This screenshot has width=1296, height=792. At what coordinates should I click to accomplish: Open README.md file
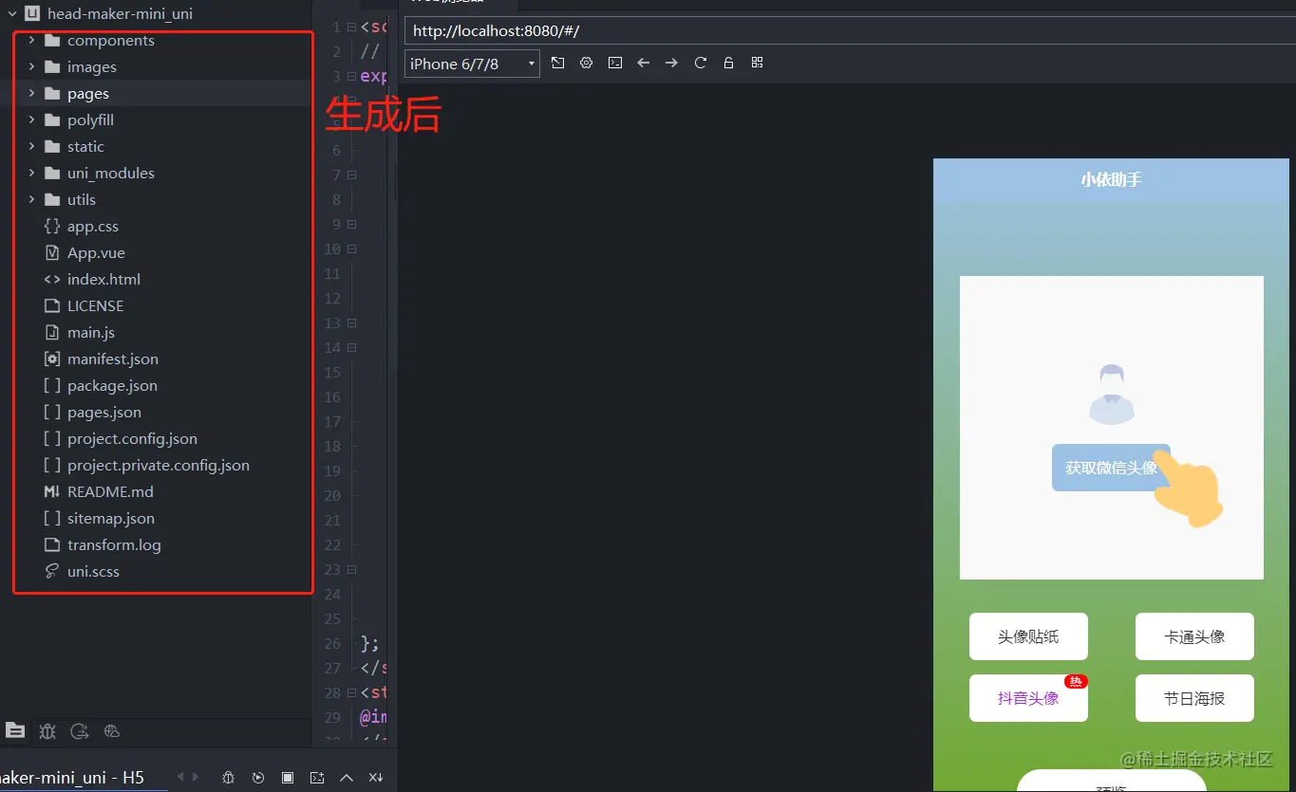point(110,492)
